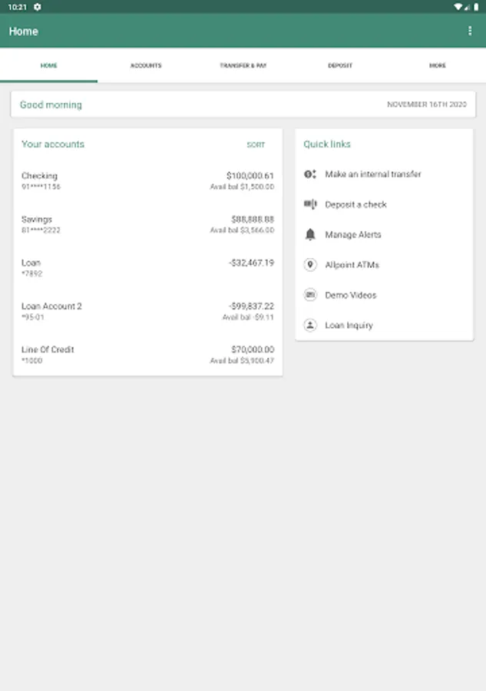The image size is (486, 691).
Task: Tap the Allpoint ATMs location pin icon
Action: (310, 265)
